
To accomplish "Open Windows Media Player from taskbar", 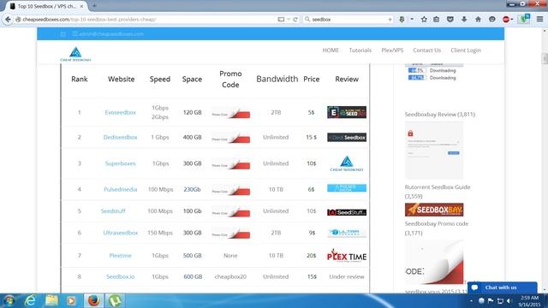I will tap(71, 300).
